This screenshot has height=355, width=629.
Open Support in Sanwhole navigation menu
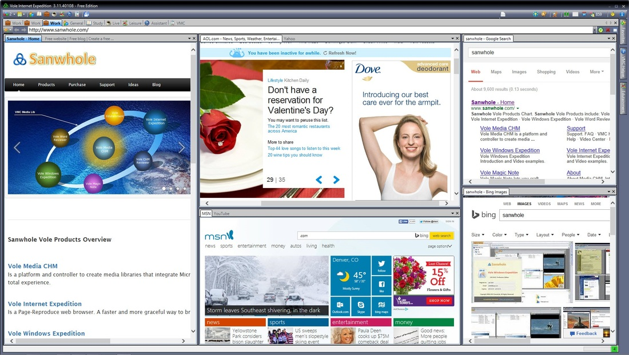point(107,85)
